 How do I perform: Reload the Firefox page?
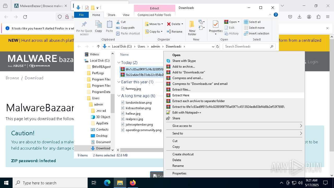pyautogui.click(x=25, y=17)
